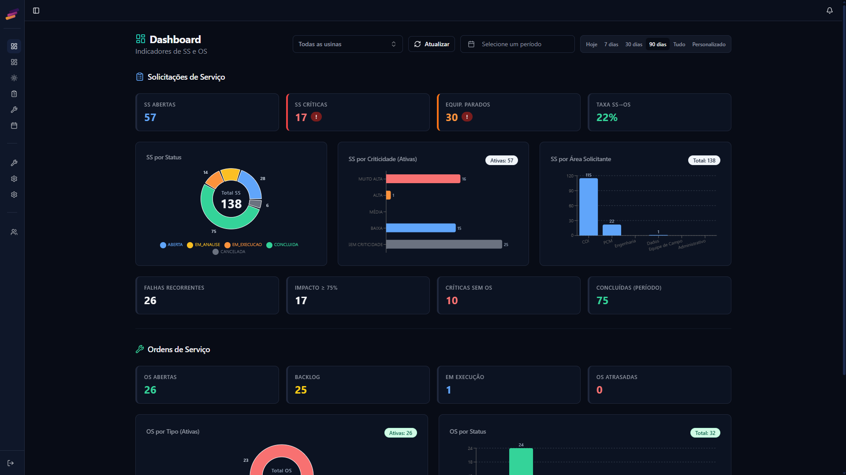Click the alert icon on SS Críticas
The image size is (846, 475).
(x=316, y=117)
